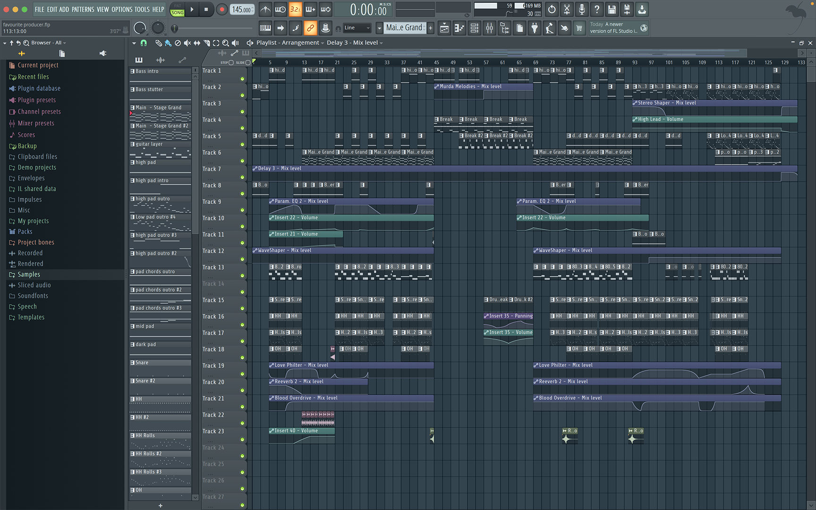Open the Line snap dropdown
The width and height of the screenshot is (816, 510).
tap(357, 28)
